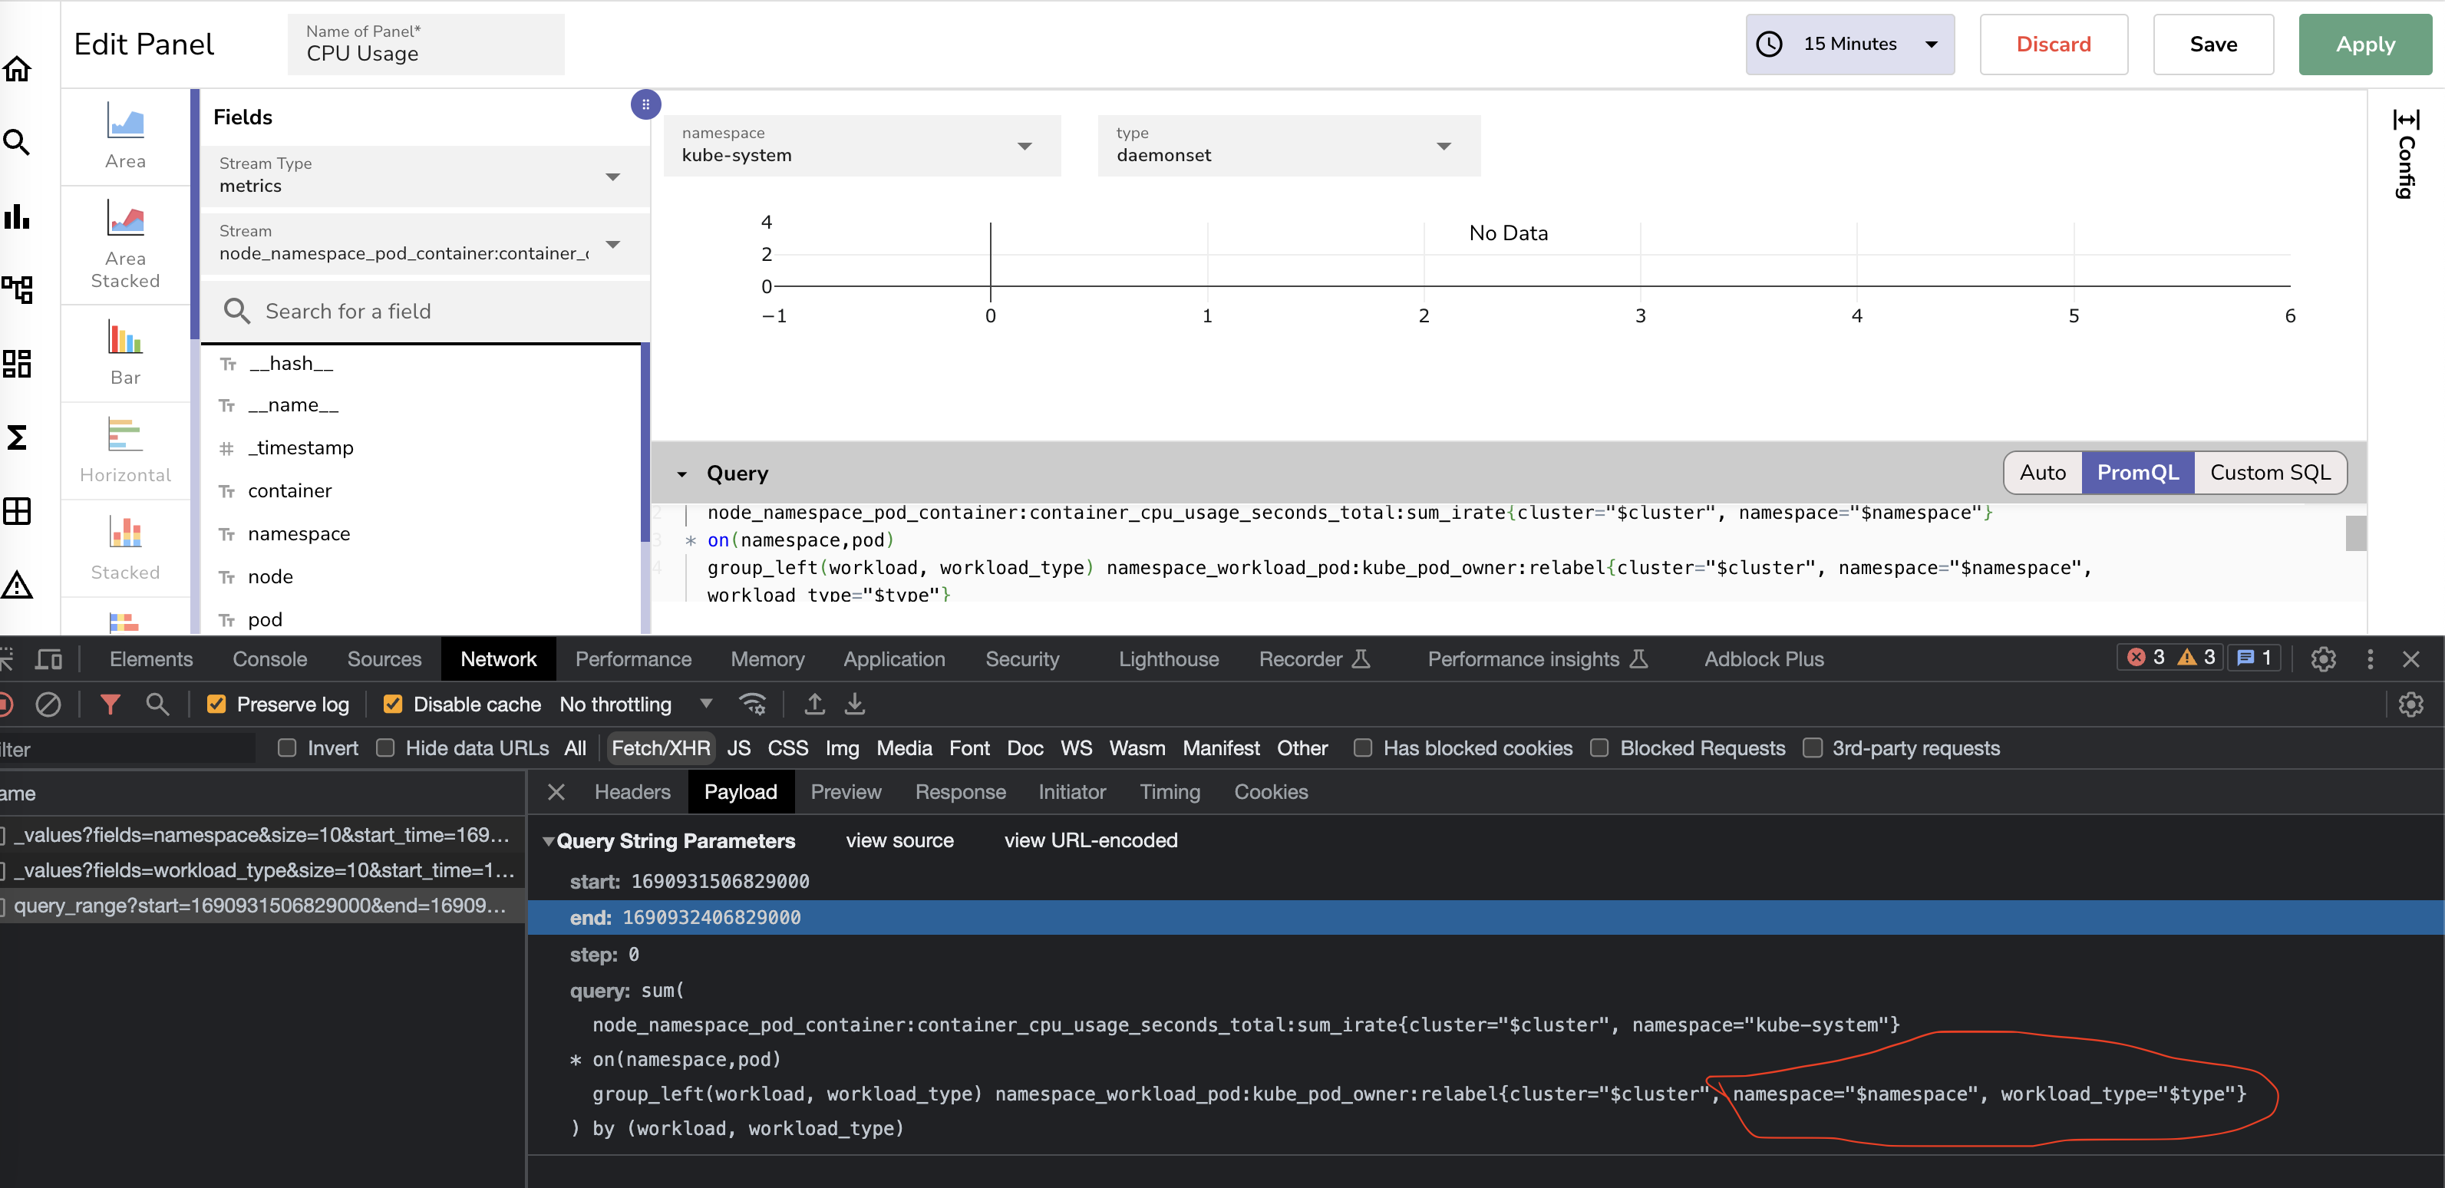Open the No throttling dropdown
2445x1188 pixels.
pyautogui.click(x=636, y=704)
